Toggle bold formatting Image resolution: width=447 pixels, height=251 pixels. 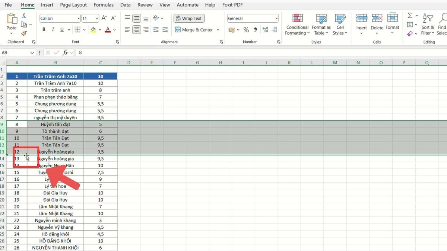[x=44, y=29]
